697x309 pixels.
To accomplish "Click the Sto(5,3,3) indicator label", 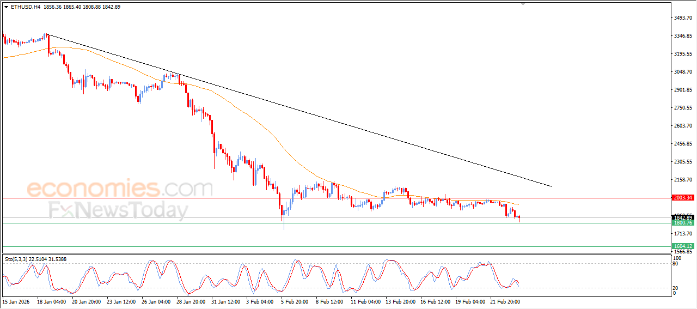I will (16, 259).
